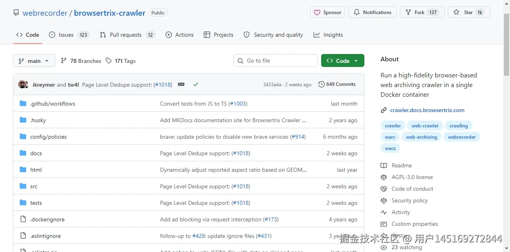Open commit hash 3433a4a

click(272, 85)
